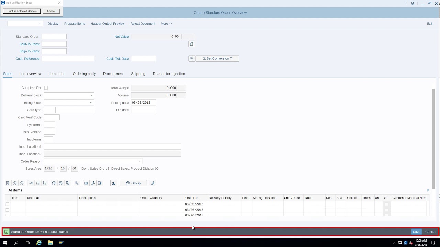
Task: Click the deselect all items list icon
Action: 45,183
